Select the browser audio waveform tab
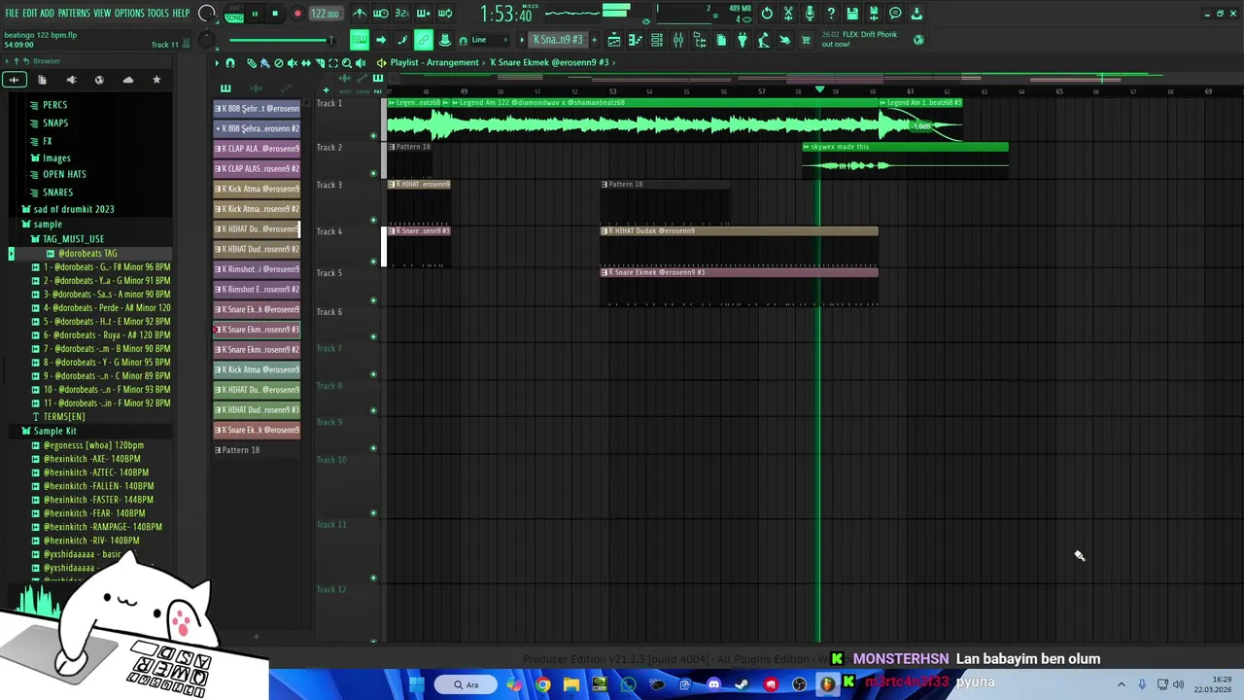This screenshot has height=700, width=1244. (14, 80)
